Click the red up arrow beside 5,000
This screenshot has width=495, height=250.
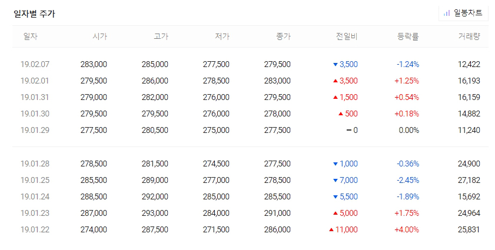[335, 213]
